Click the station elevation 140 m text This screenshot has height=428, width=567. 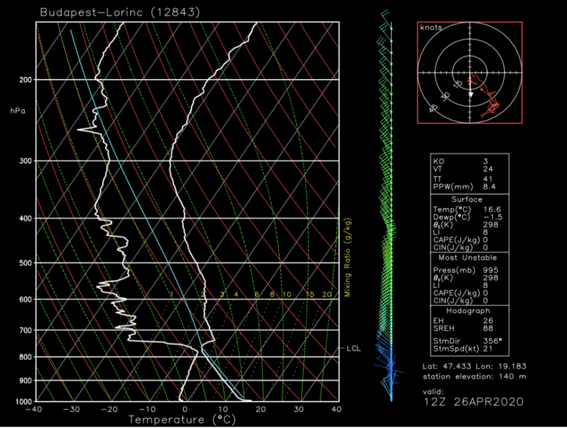pos(474,376)
